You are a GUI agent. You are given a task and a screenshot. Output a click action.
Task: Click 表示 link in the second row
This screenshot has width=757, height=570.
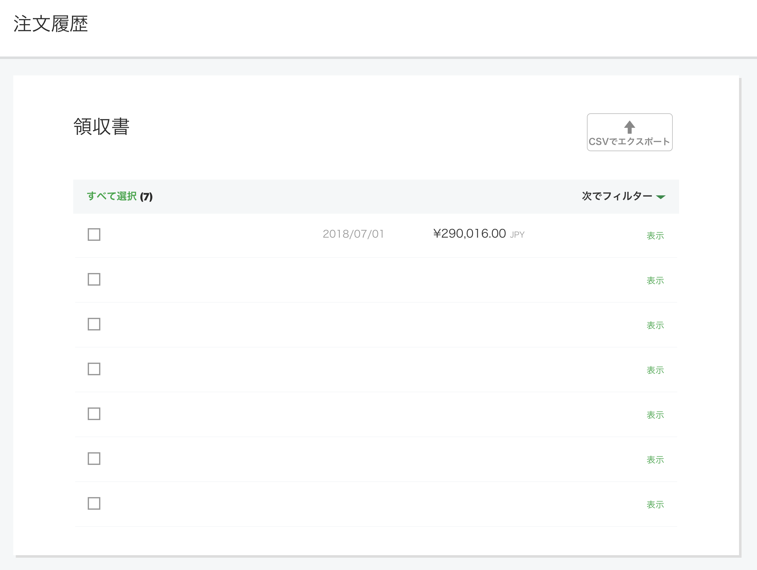pos(655,281)
